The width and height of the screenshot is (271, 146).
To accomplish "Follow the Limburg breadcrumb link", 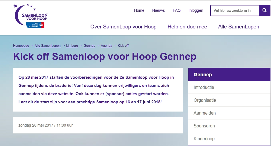I will point(72,46).
